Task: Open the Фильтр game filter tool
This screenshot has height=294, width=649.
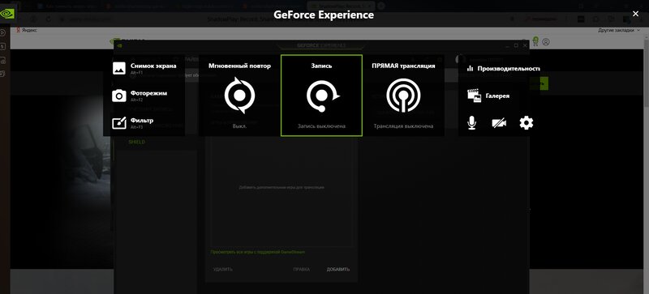Action: pos(133,123)
